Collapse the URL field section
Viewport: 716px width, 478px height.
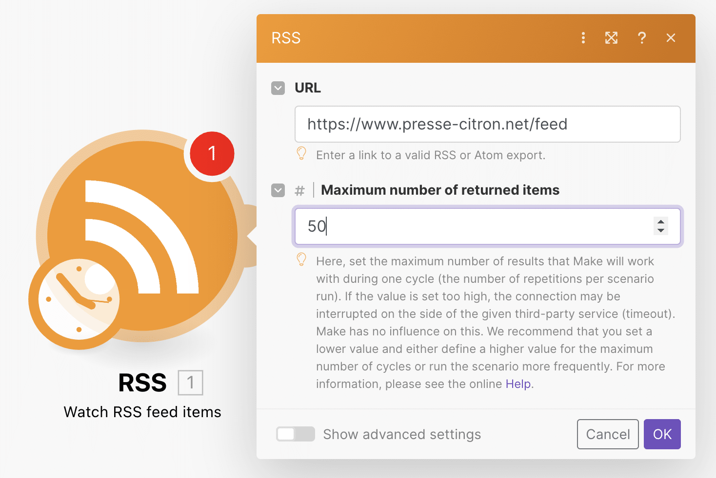(x=278, y=88)
